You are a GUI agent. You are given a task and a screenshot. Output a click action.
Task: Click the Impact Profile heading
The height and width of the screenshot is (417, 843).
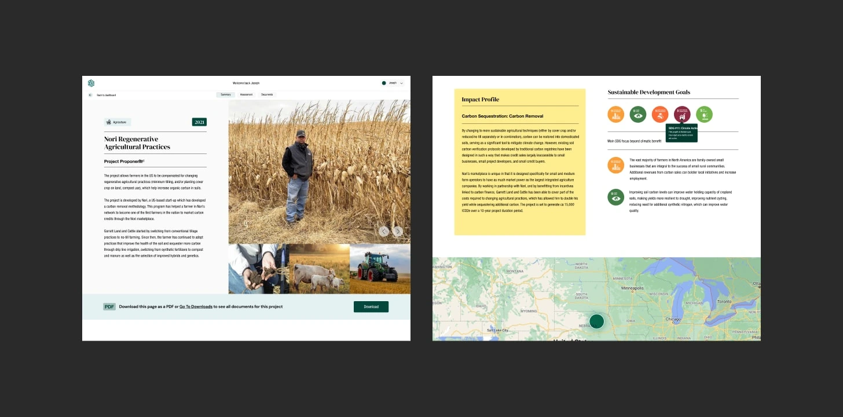(480, 100)
